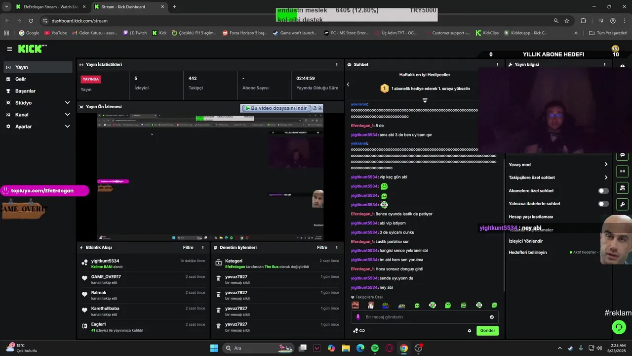Show more bookmarks chevron
The image size is (632, 356).
click(576, 33)
